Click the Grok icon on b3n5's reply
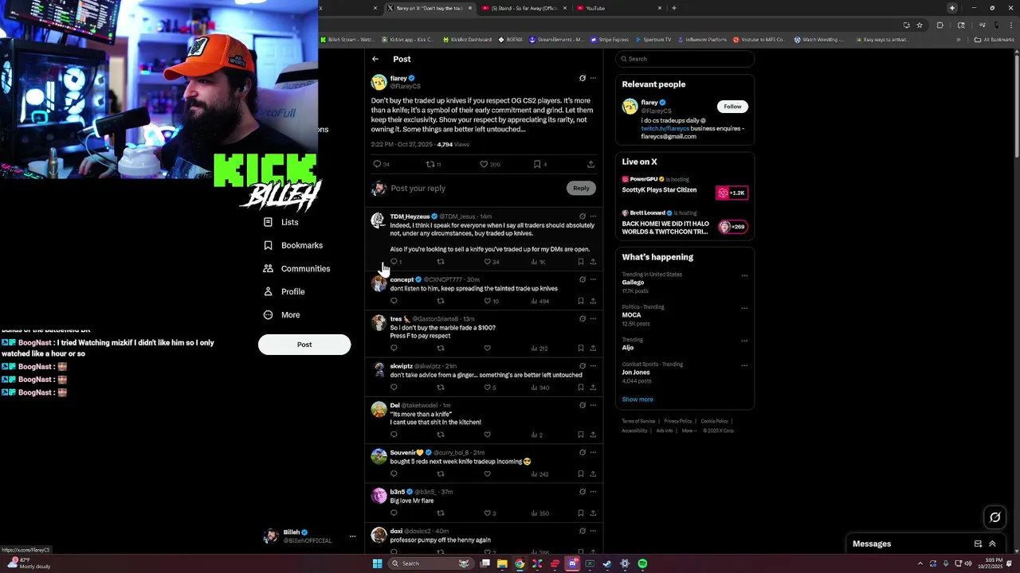 [583, 492]
